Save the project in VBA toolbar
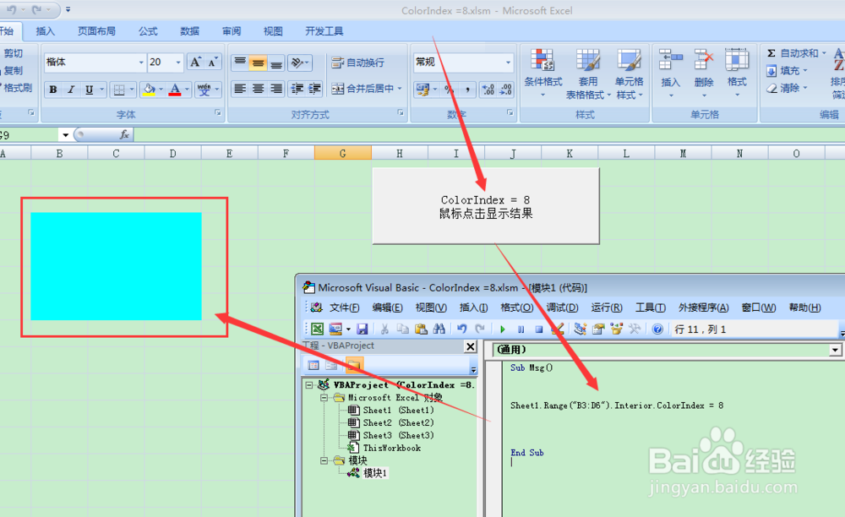845x517 pixels. click(x=362, y=329)
